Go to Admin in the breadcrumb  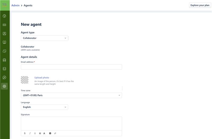[15, 5]
